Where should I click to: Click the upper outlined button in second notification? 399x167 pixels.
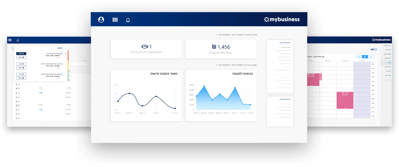click(21, 64)
